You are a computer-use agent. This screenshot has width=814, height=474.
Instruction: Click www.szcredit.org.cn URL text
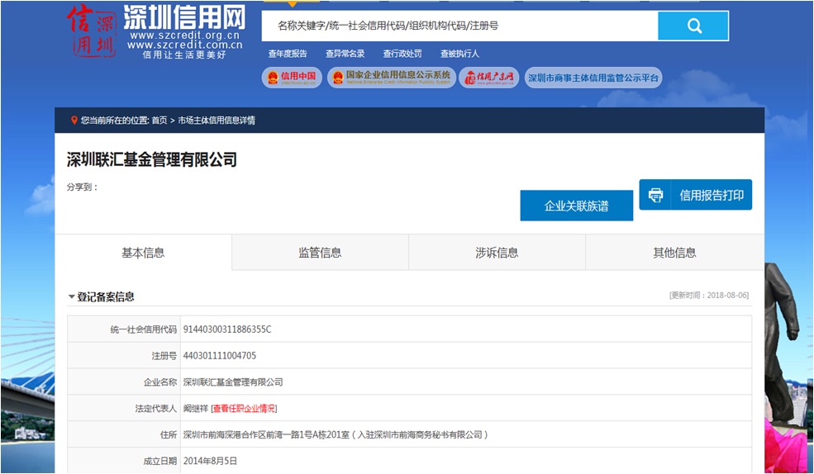coord(185,36)
